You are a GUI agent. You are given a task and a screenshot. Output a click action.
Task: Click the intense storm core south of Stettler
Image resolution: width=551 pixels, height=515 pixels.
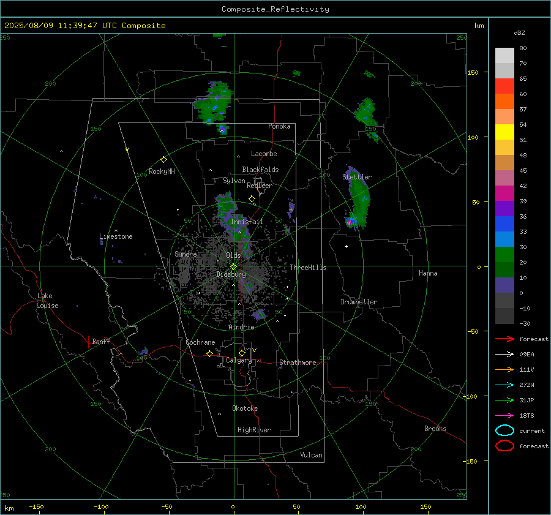(349, 222)
